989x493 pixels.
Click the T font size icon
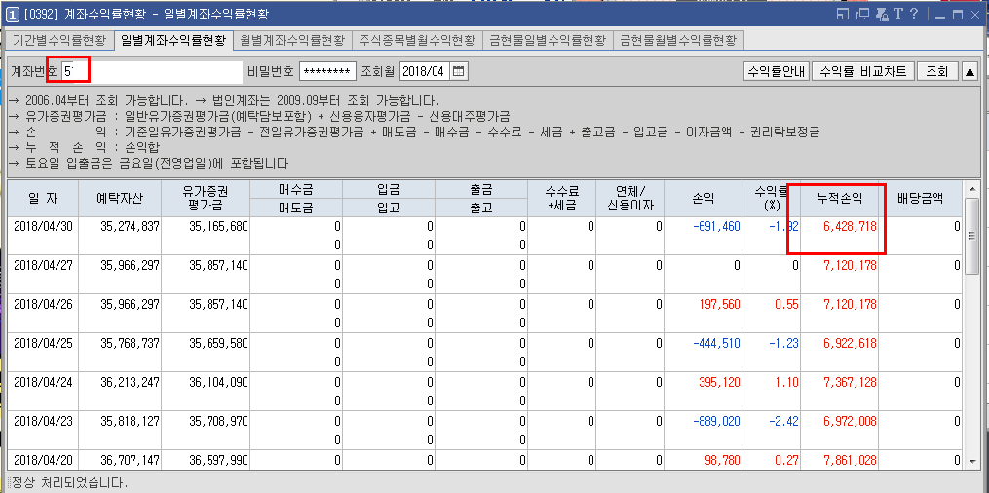click(x=897, y=14)
